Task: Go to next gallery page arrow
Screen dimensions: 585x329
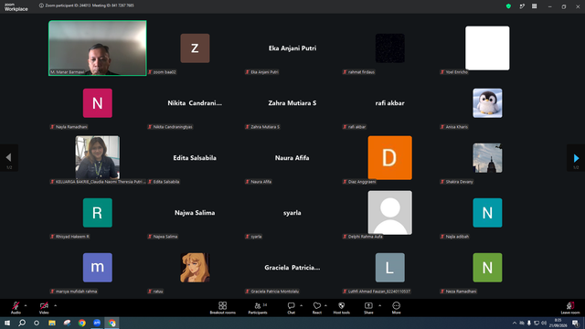Action: tap(576, 158)
